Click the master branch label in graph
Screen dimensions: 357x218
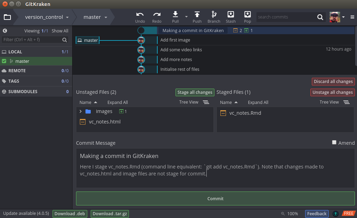88,40
